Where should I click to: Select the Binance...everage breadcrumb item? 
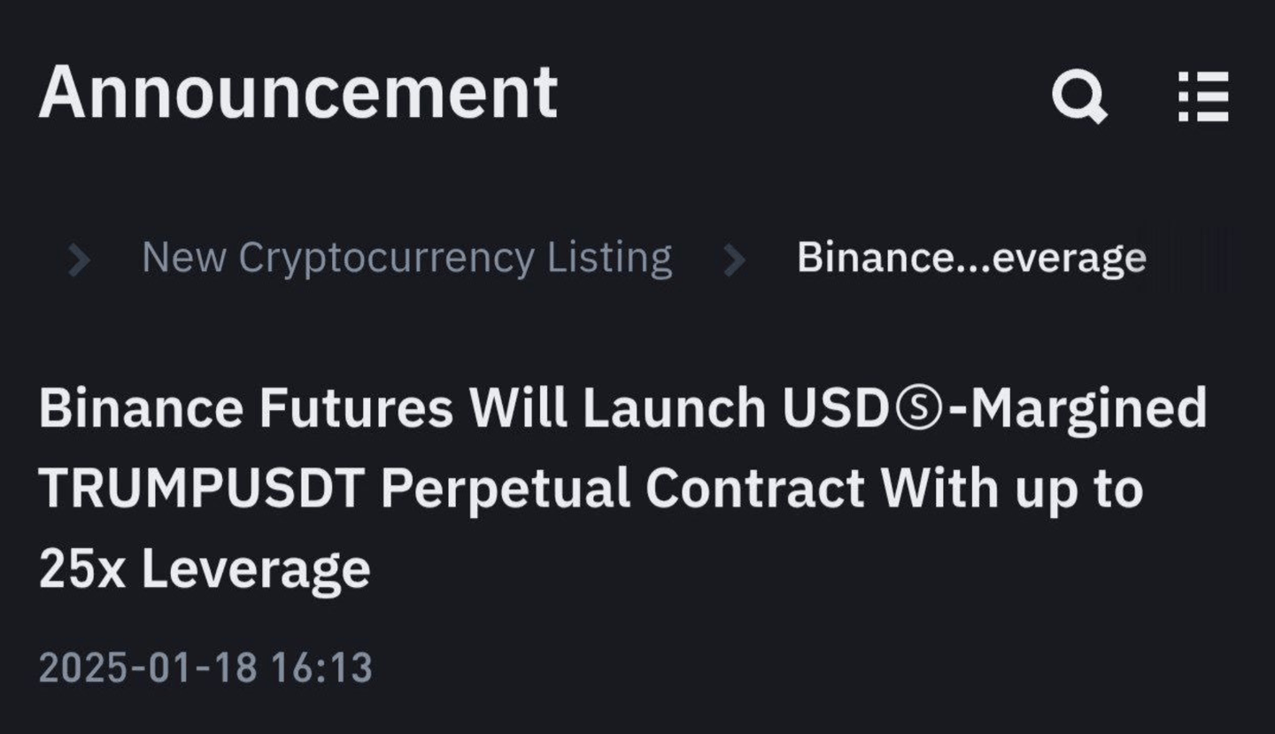[971, 258]
